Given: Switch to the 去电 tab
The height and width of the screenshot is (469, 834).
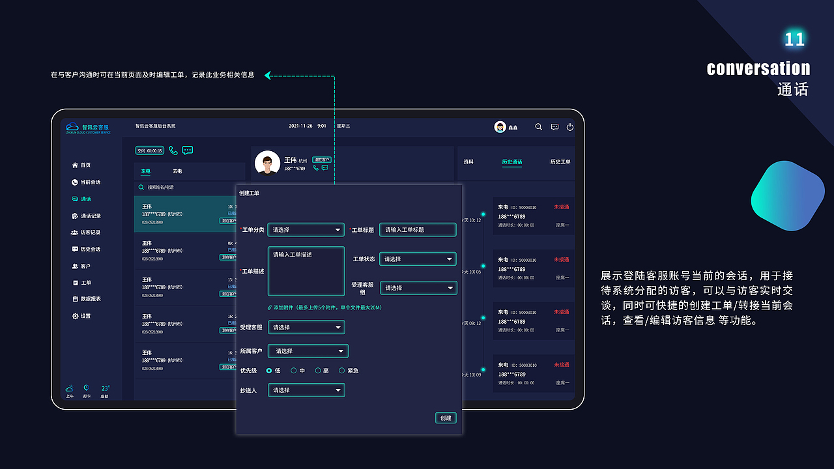Looking at the screenshot, I should 177,171.
